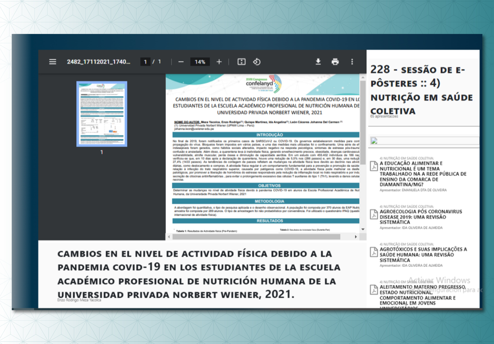
Task: Click the presenter line under the 'Agroecologia' poster title
Action: pyautogui.click(x=411, y=228)
